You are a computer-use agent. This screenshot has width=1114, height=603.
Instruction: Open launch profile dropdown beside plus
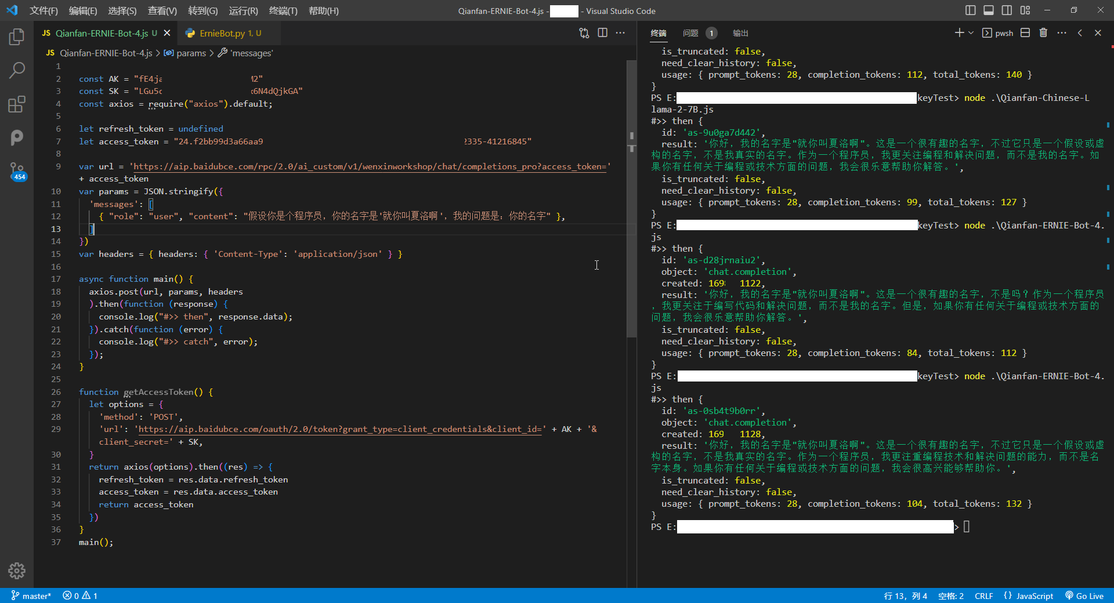(971, 33)
